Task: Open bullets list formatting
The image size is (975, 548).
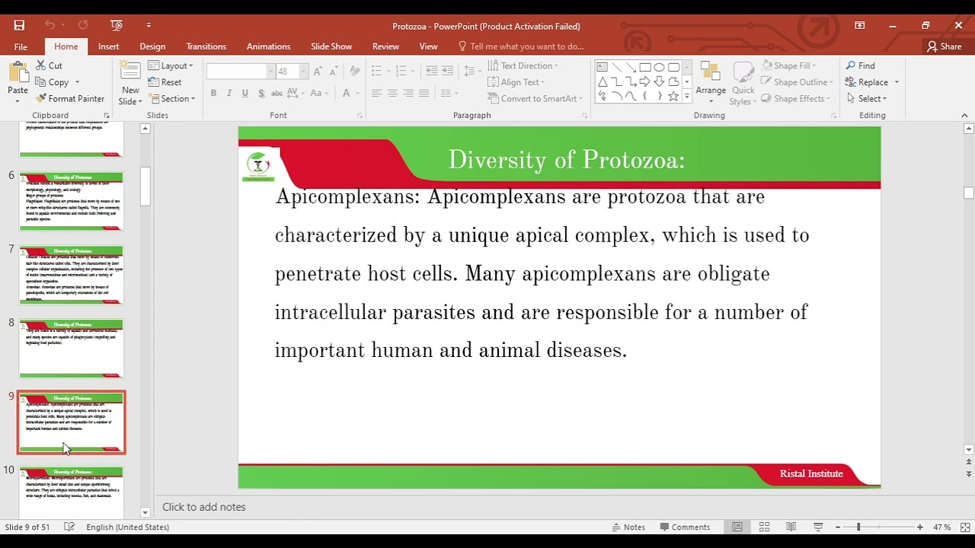Action: (x=379, y=71)
